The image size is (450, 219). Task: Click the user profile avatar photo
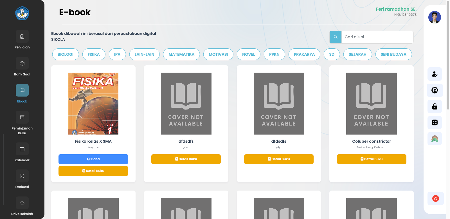click(x=434, y=17)
